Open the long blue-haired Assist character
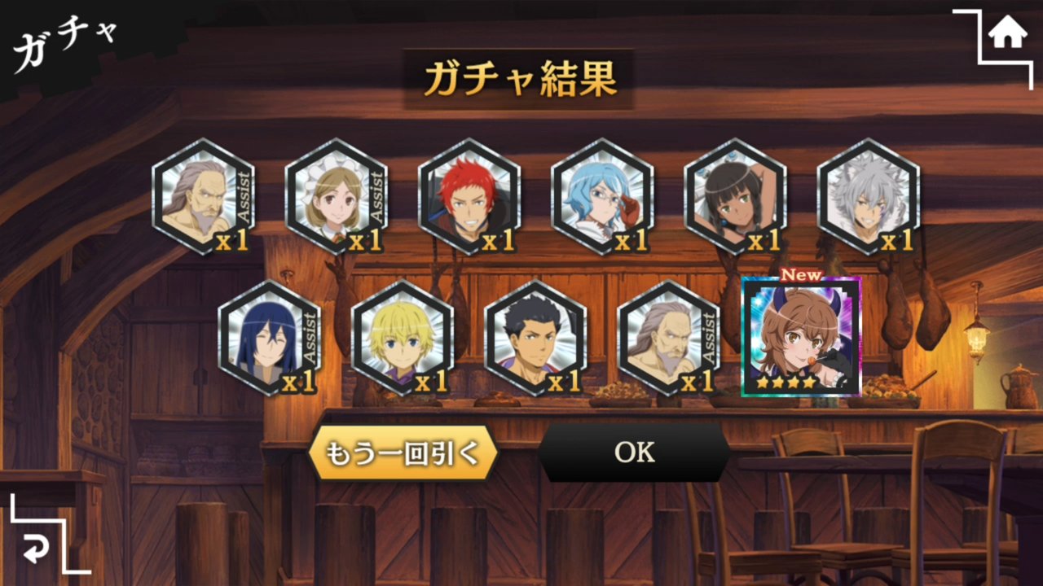The height and width of the screenshot is (586, 1043). pyautogui.click(x=270, y=338)
